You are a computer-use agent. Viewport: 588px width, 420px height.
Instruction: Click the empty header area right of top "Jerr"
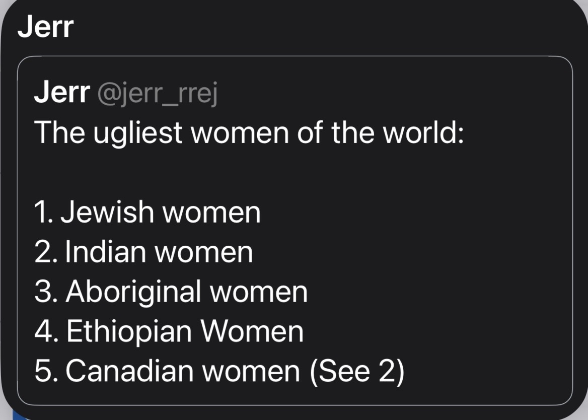point(327,27)
